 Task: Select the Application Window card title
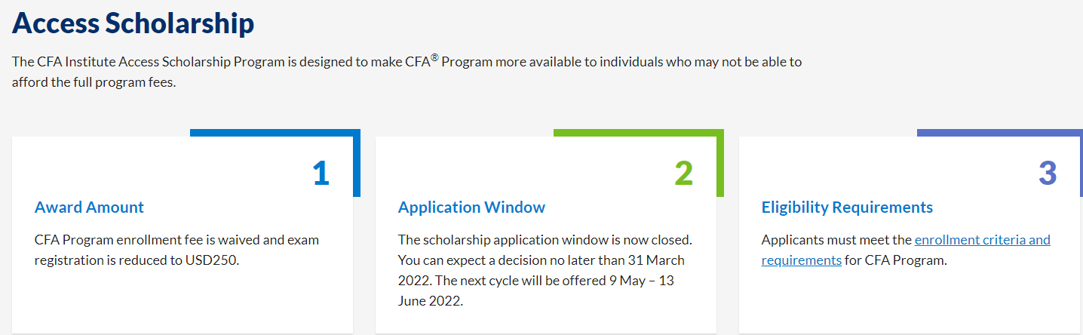coord(471,207)
